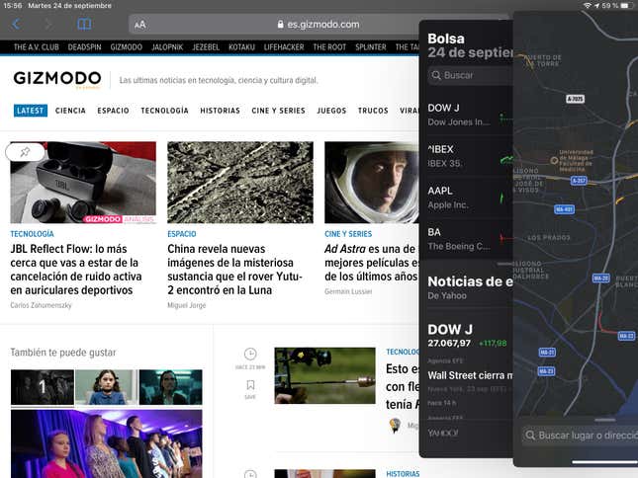Click CINE Y SERIES label above Ad Astra
Image resolution: width=638 pixels, height=478 pixels.
348,234
